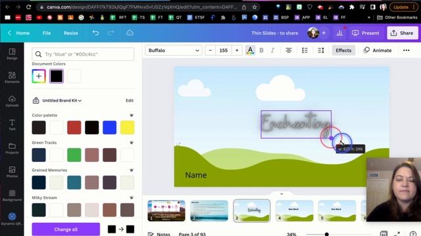This screenshot has height=236, width=421.
Task: Enter fullscreen with the expand icon
Action: tap(397, 234)
